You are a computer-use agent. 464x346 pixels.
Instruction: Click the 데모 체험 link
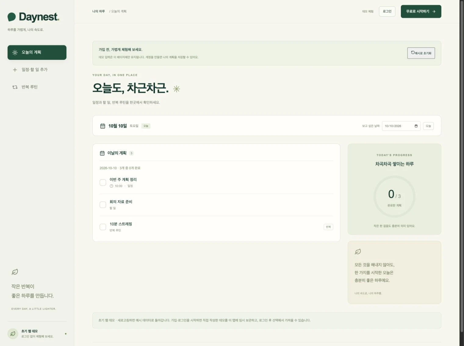(368, 12)
